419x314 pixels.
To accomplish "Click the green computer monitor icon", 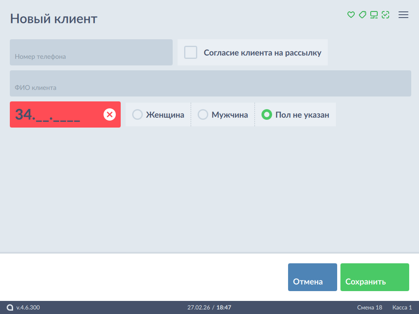I will [x=374, y=15].
